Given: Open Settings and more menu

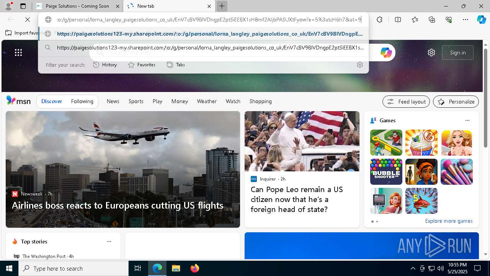Looking at the screenshot, I should point(465,20).
